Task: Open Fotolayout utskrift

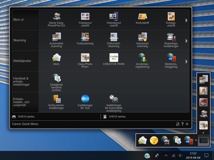Action: tap(85, 19)
